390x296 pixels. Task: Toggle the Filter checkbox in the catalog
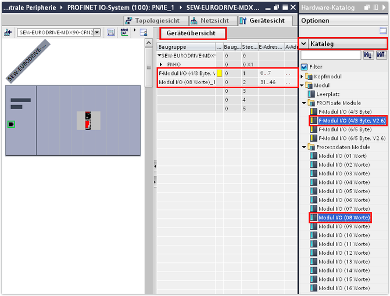click(305, 67)
